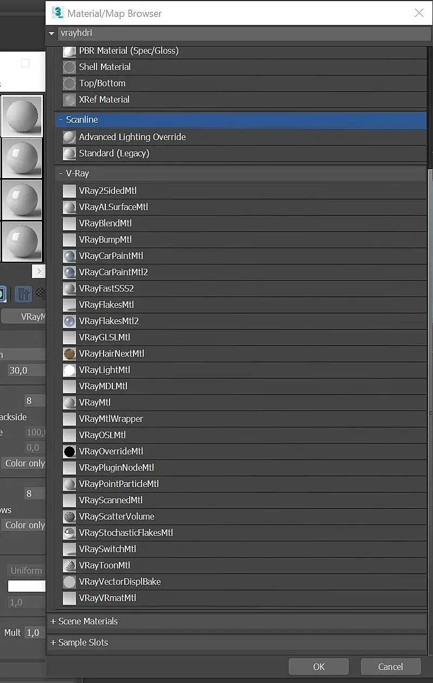Select VRayGLSLMtl in the list
The image size is (433, 683).
(x=243, y=337)
